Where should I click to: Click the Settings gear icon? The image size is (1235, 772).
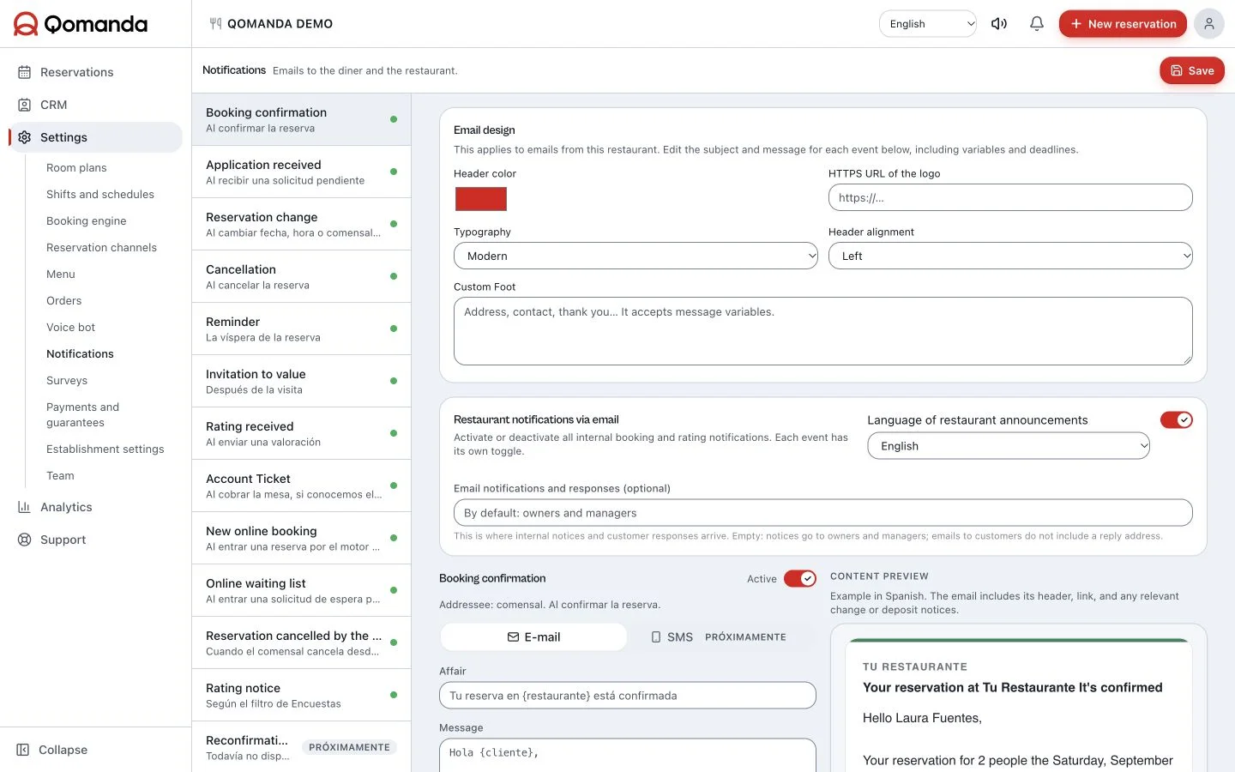point(24,137)
